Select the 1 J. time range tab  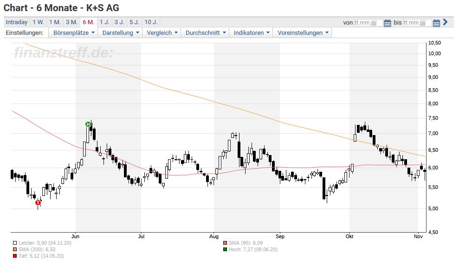104,22
